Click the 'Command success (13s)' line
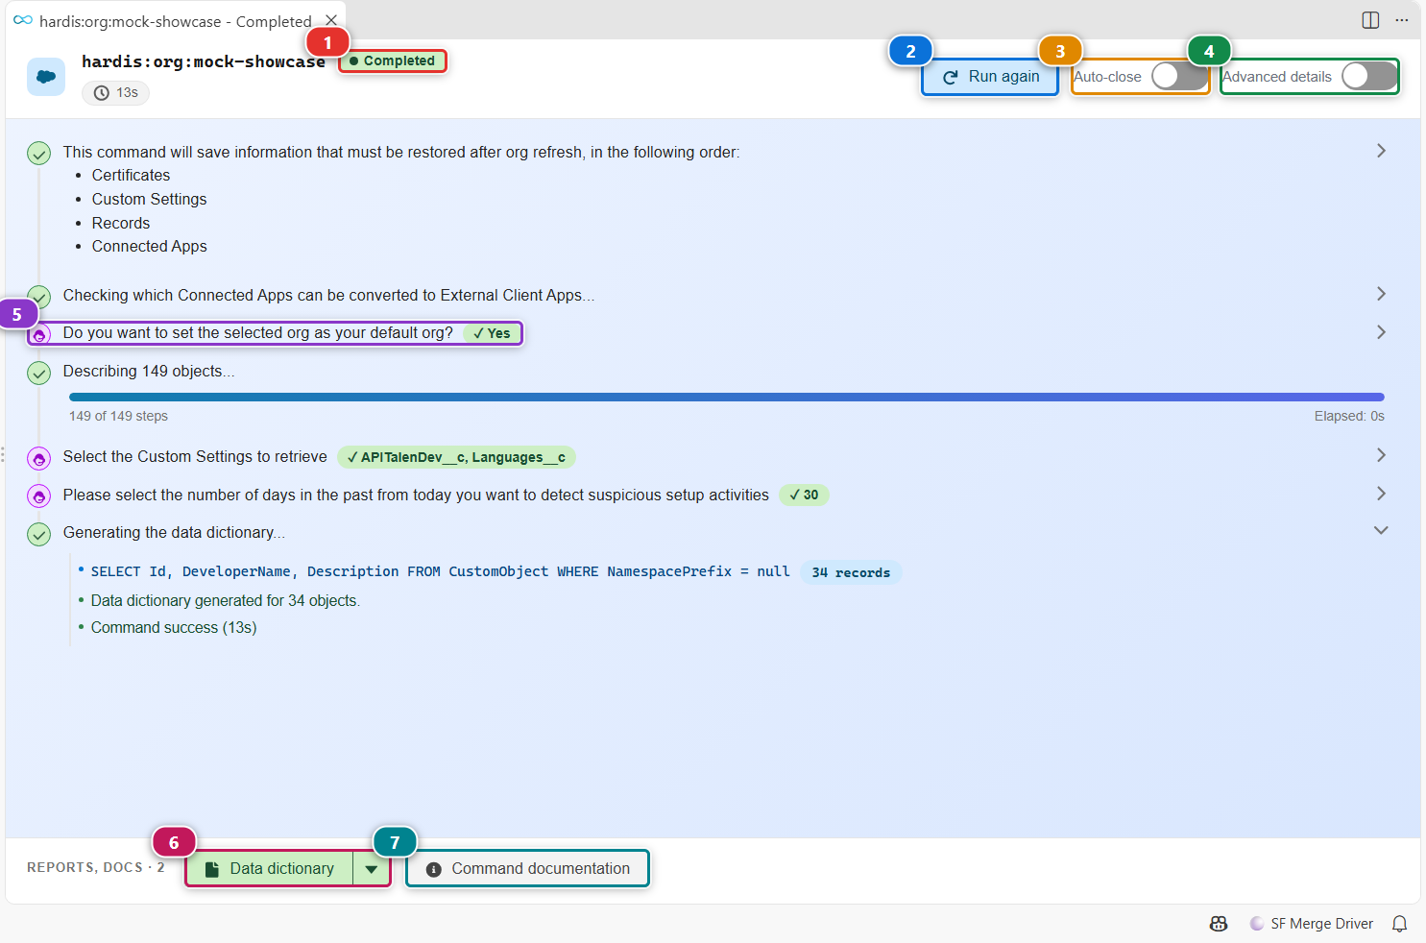Image resolution: width=1426 pixels, height=943 pixels. 174,628
